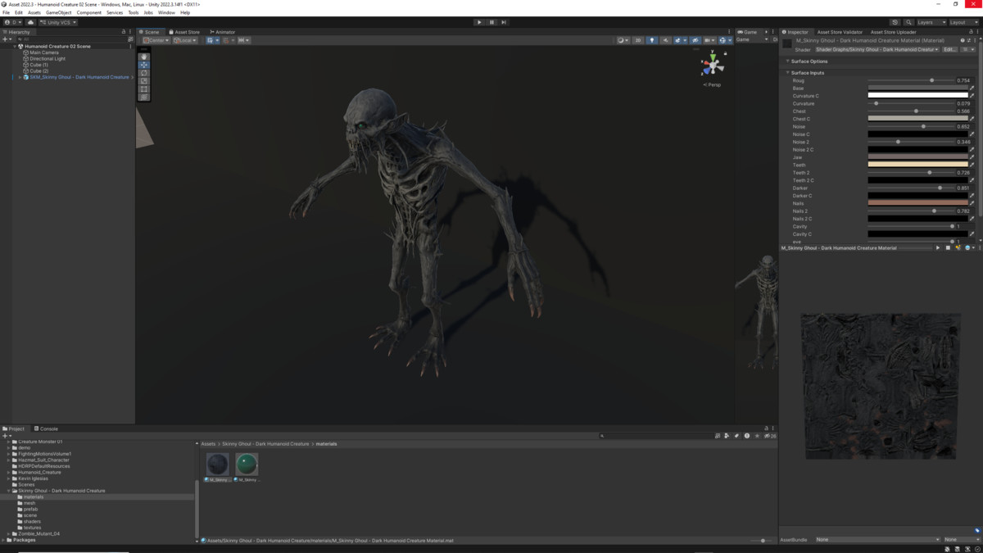
Task: Pick Base color with eyedropper
Action: pyautogui.click(x=972, y=88)
